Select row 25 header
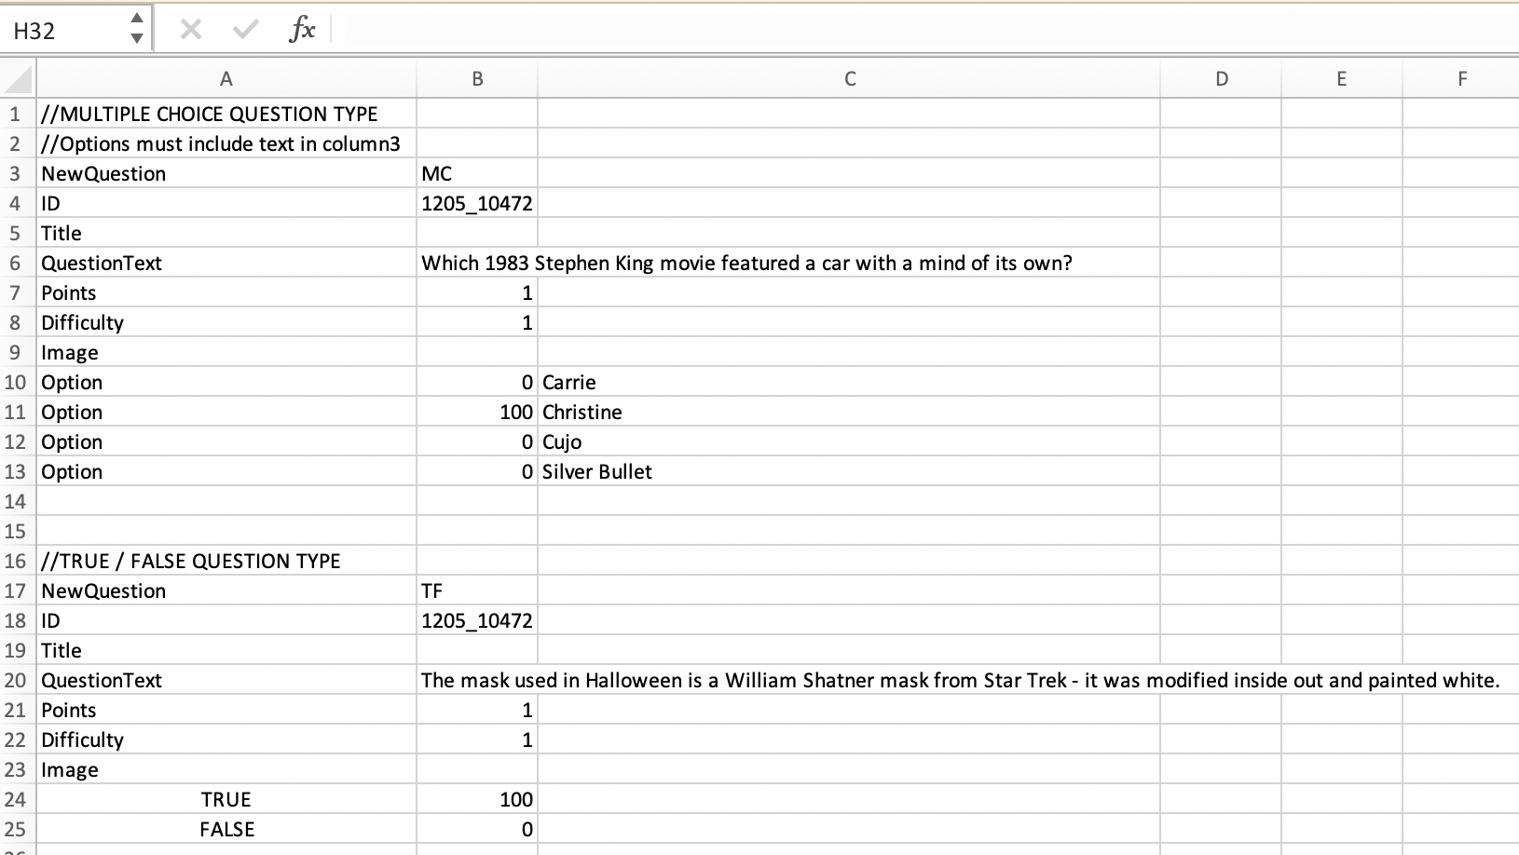Viewport: 1519px width, 855px height. [18, 829]
